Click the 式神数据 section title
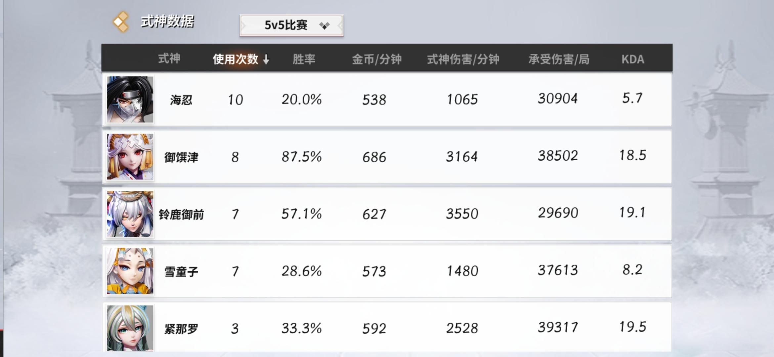This screenshot has height=357, width=774. coord(167,22)
